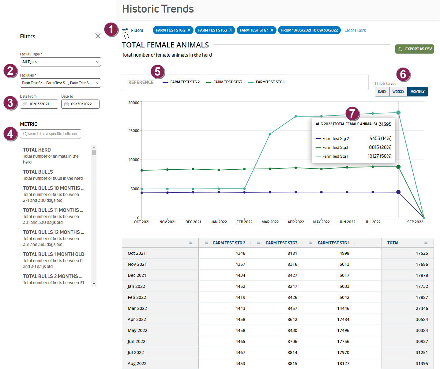The height and width of the screenshot is (369, 440).
Task: Open the TOTAL column menu icon
Action: coord(426,243)
